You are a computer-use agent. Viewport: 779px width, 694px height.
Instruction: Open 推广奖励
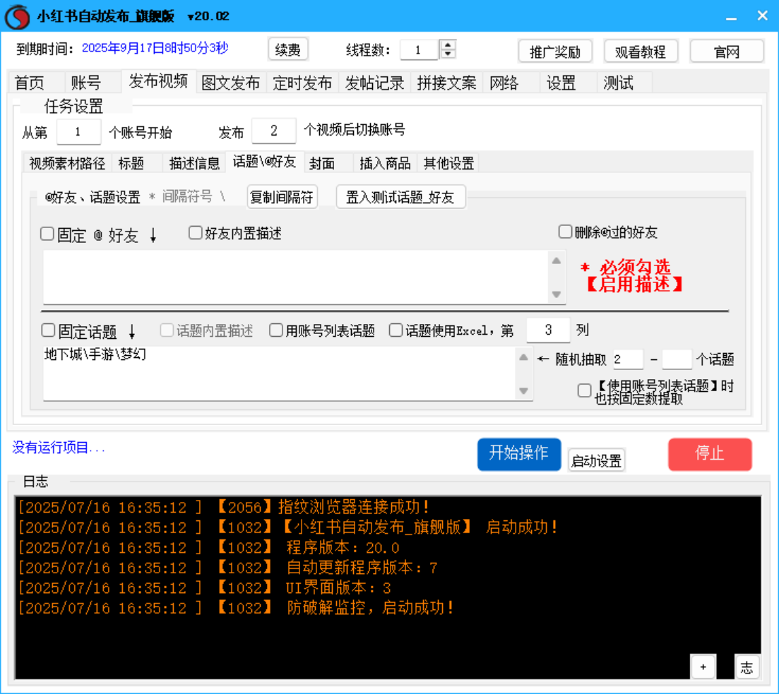[555, 52]
